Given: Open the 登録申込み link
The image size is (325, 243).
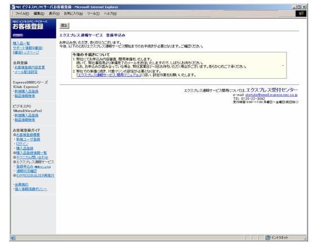Looking at the screenshot, I should pos(25,166).
